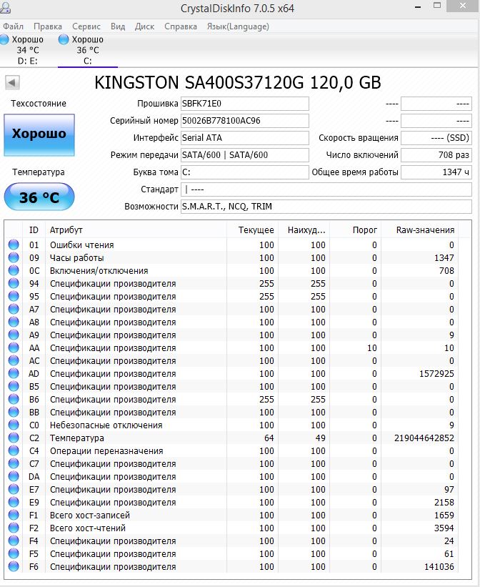Open the Язык(Language) menu

point(238,26)
